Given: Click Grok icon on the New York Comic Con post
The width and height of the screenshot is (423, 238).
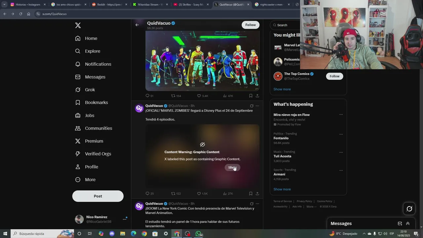Looking at the screenshot, I should click(251, 204).
